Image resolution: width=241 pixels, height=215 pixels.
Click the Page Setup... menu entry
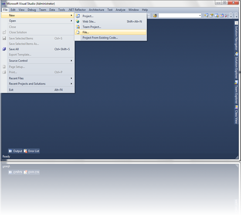(37, 67)
